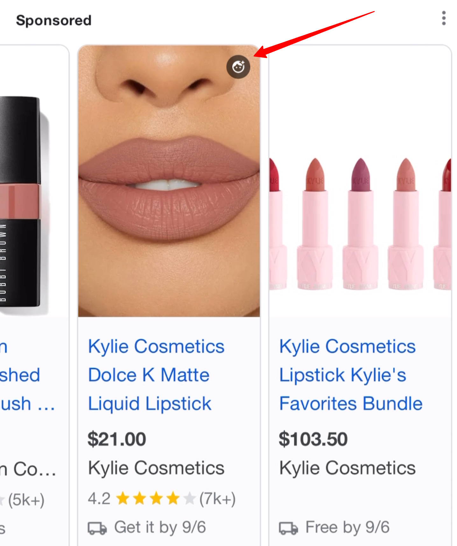The image size is (457, 546).
Task: Click the pink lipstick bundle image
Action: tap(360, 181)
